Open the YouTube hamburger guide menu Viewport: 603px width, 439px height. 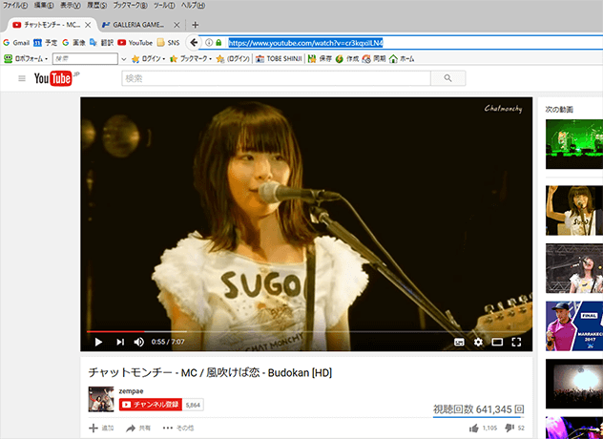[x=22, y=78]
